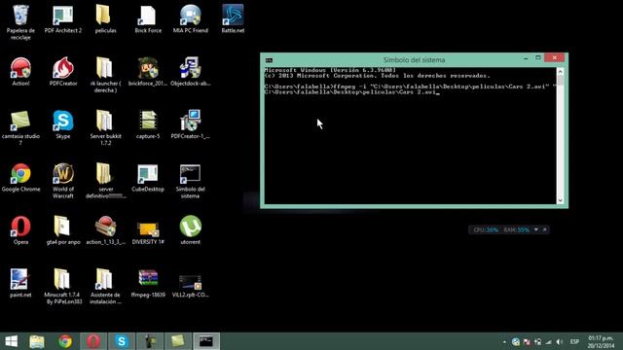
Task: Minimize the Símbolo del sistema window
Action: tap(526, 58)
